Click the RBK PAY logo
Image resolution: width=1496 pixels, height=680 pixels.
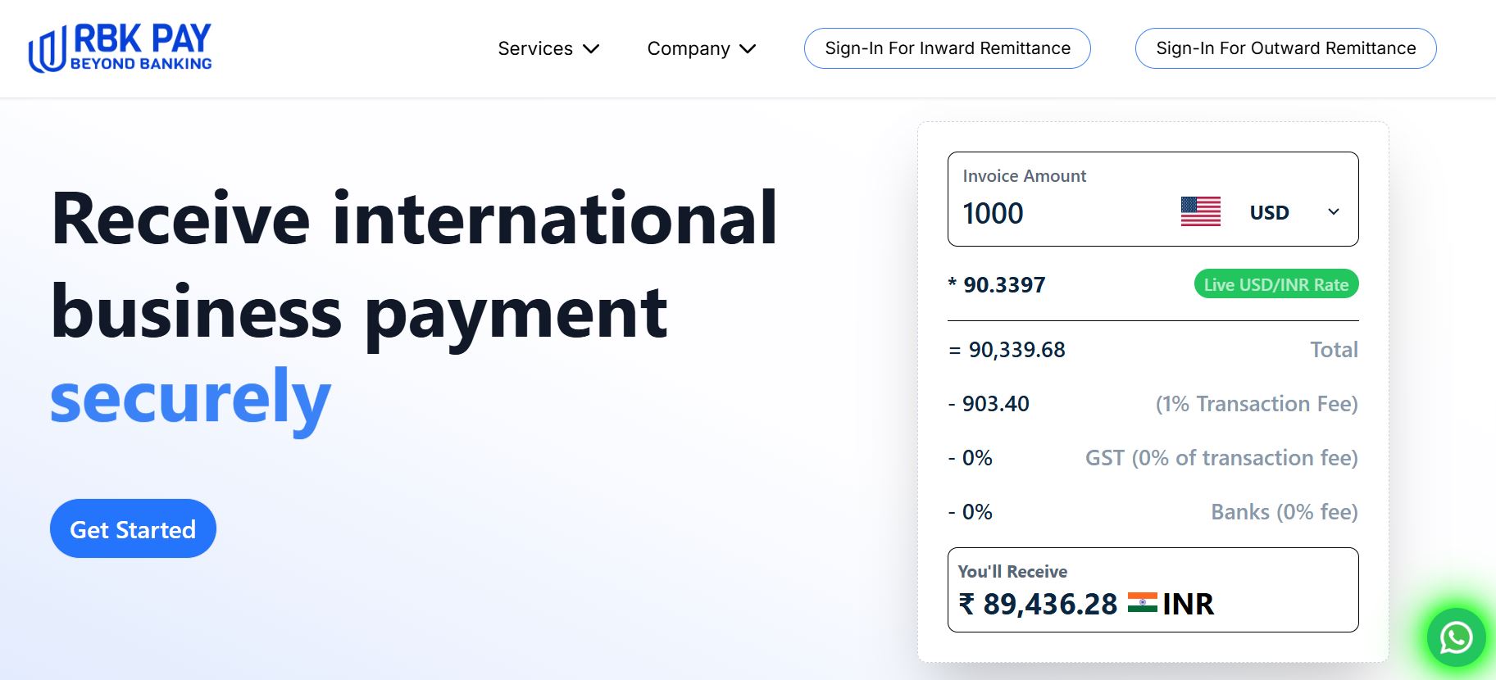(x=120, y=48)
